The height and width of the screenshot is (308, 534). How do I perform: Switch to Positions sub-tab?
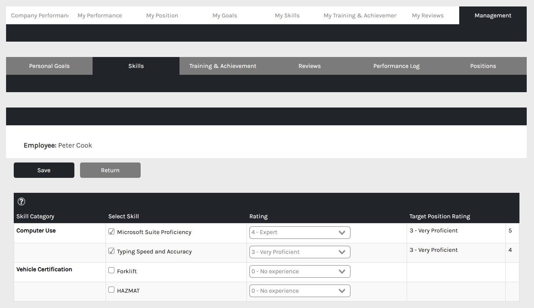tap(483, 66)
